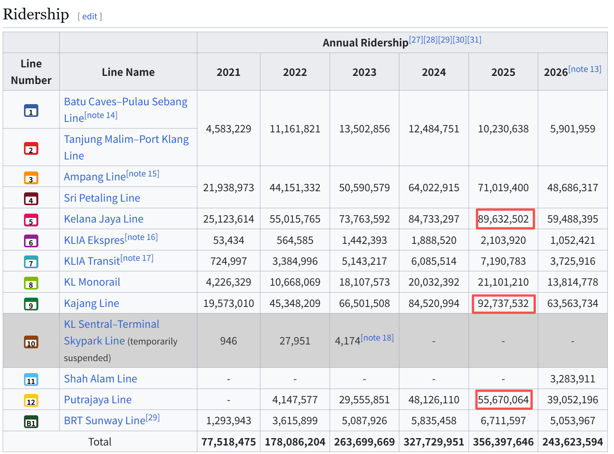Click citation [27] next to Annual Ridership
Viewport: 614px width, 454px height.
coord(416,40)
